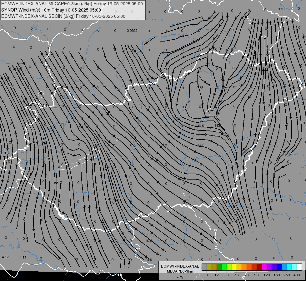
Task: Click the legend scale label '400'
Action: click(297, 275)
